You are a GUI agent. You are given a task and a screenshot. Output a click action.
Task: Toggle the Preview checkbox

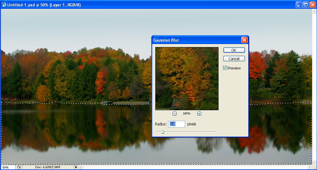point(225,68)
